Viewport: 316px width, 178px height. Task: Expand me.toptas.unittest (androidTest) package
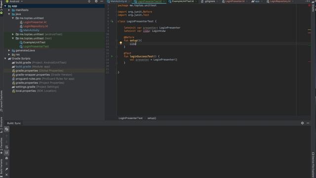(13, 34)
